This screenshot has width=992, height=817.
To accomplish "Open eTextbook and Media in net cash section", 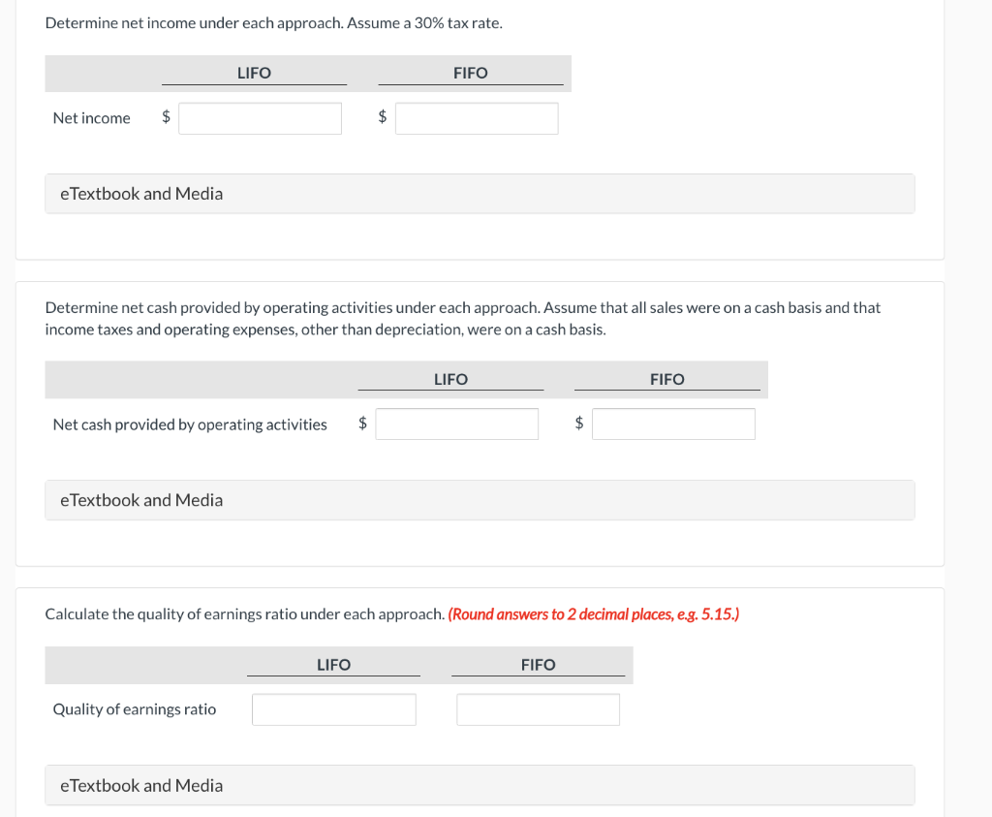I will point(141,499).
